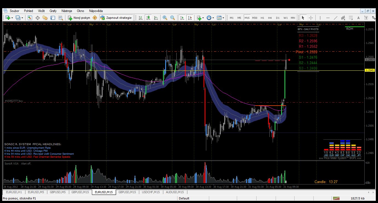Select the Trendline drawing tool
This screenshot has width=378, height=203.
pyautogui.click(x=336, y=18)
